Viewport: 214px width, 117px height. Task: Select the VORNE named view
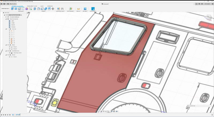click(13, 23)
